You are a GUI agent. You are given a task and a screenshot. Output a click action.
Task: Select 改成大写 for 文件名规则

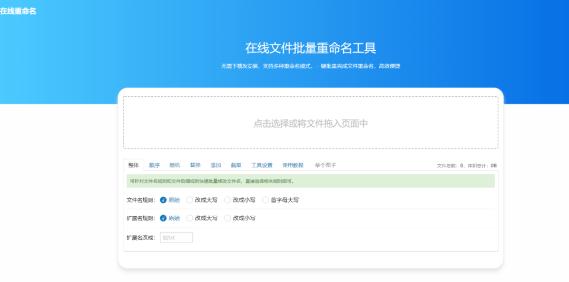pyautogui.click(x=202, y=200)
